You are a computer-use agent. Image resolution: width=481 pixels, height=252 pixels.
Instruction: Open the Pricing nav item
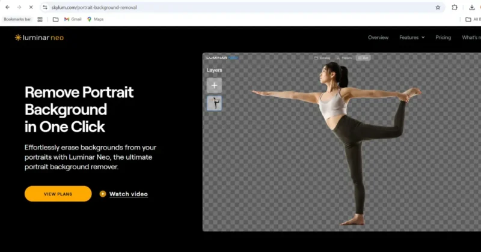443,37
